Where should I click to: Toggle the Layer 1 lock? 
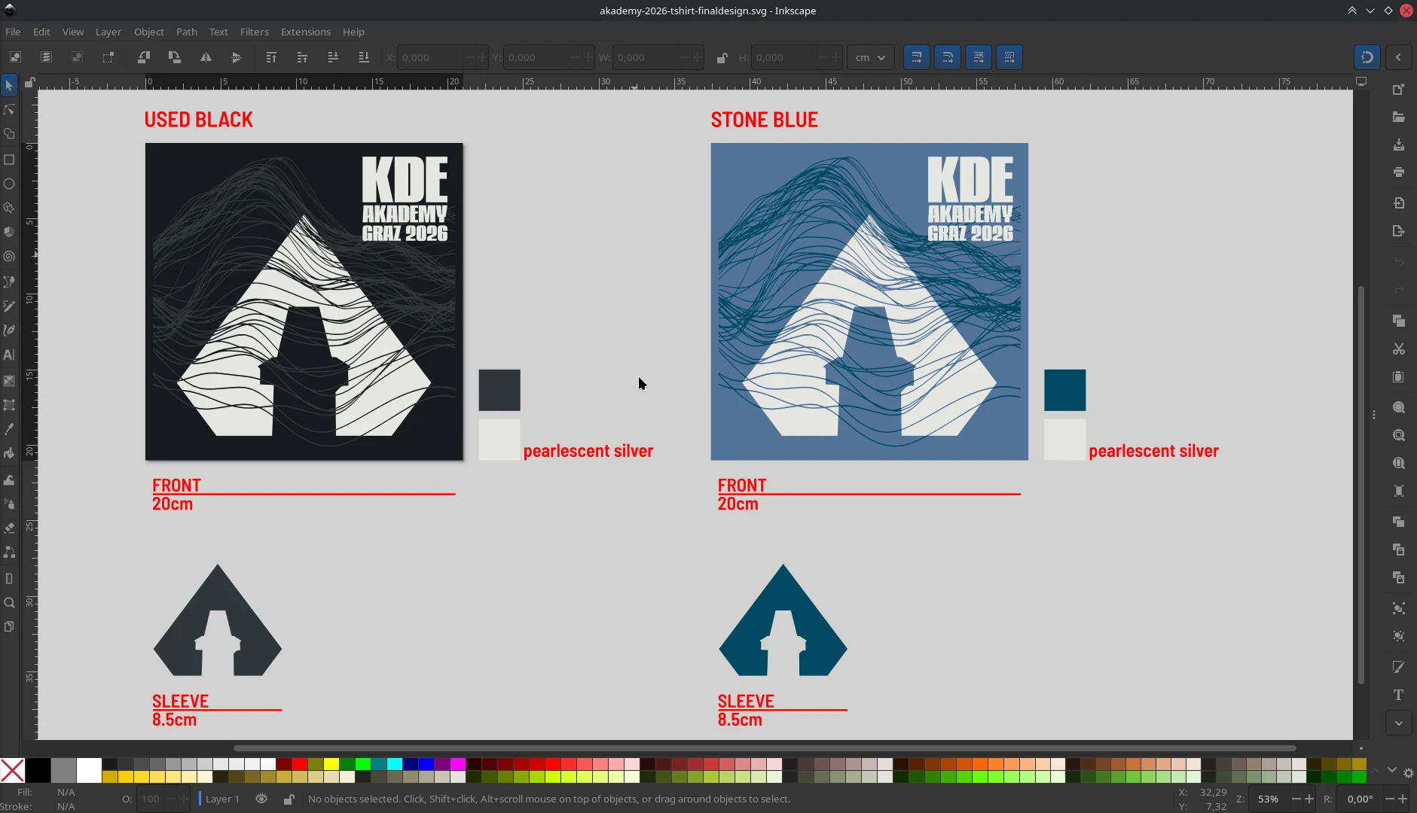coord(289,799)
